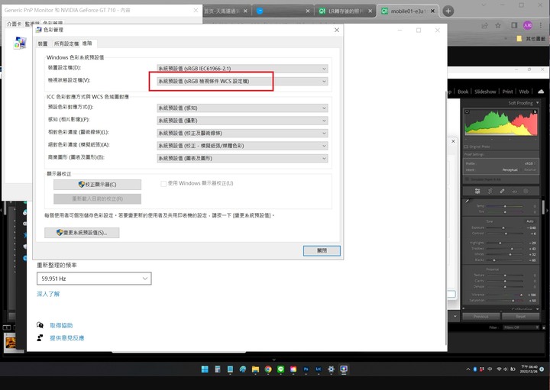Click the Previous button in Lightroom
This screenshot has height=390, width=550.
click(480, 317)
